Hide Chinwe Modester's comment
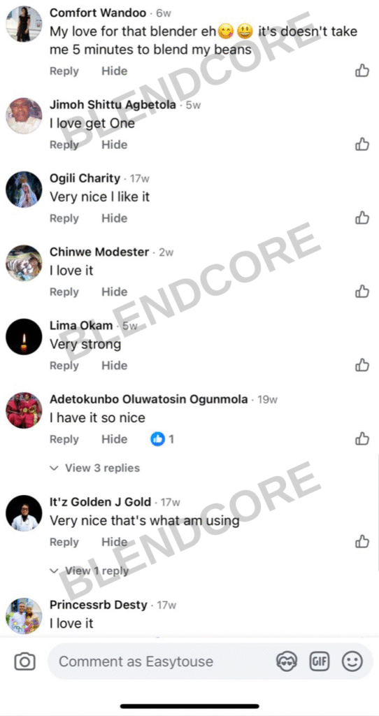The image size is (379, 716). tap(114, 292)
